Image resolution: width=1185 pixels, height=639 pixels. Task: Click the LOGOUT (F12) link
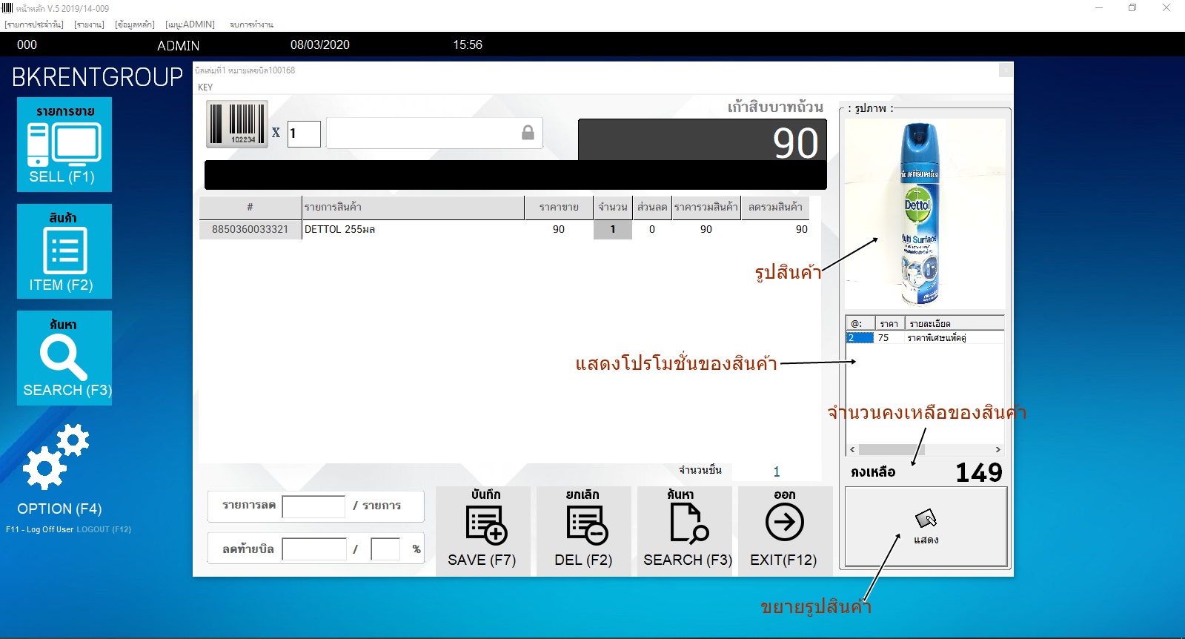point(104,529)
